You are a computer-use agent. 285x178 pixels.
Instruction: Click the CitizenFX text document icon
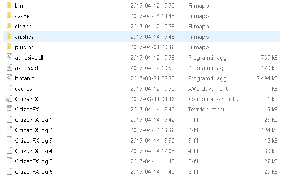click(9, 109)
